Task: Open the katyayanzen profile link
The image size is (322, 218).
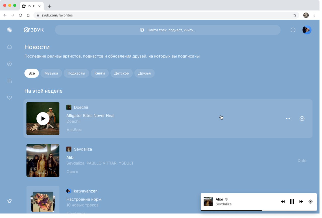Action: [86, 191]
